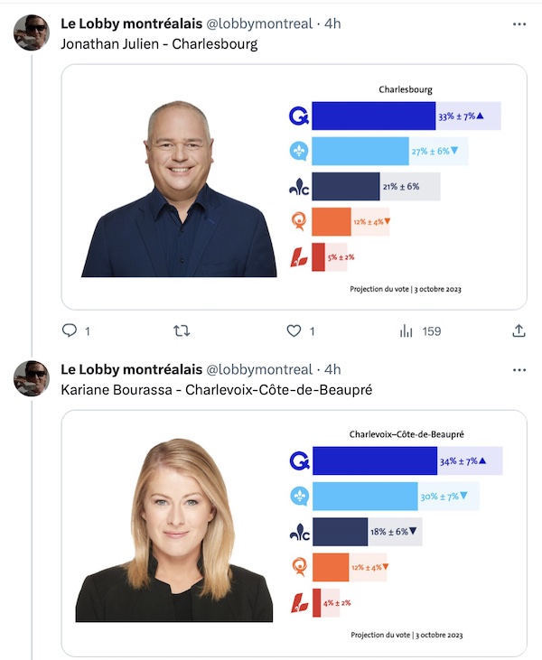Image resolution: width=542 pixels, height=660 pixels.
Task: Open the Kariane Bourassa tweet text
Action: click(217, 390)
